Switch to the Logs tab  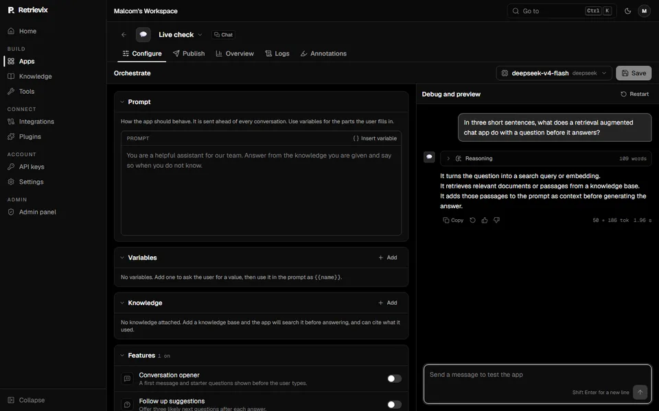point(277,53)
